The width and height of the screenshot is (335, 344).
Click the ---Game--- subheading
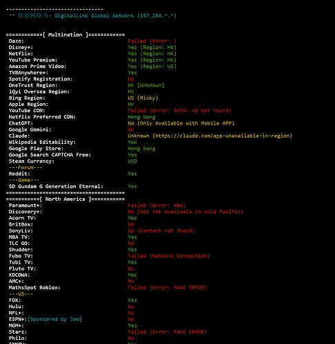pos(24,180)
